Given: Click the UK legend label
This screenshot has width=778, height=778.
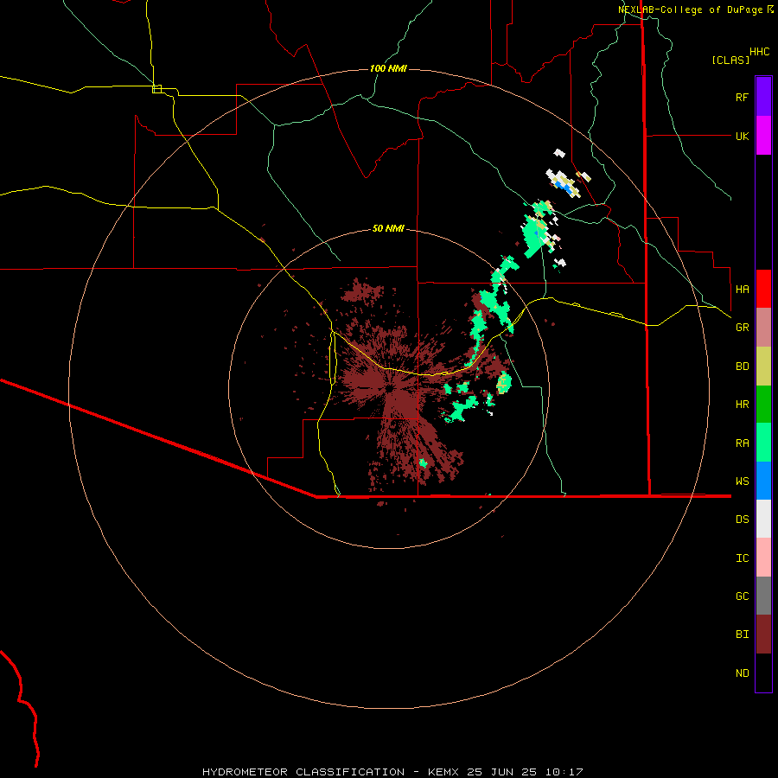Looking at the screenshot, I should tap(742, 136).
